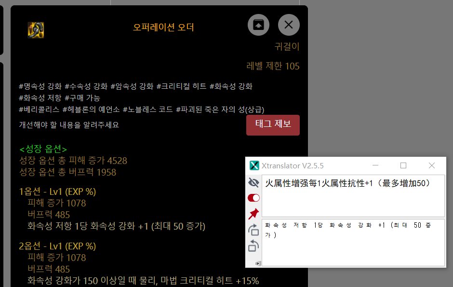This screenshot has height=287, width=453.
Task: Close the item detail panel with the X
Action: [x=289, y=25]
